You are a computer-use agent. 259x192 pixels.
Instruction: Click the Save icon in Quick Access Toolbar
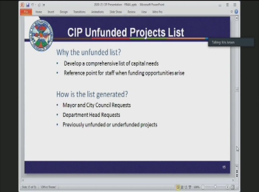tap(28, 5)
